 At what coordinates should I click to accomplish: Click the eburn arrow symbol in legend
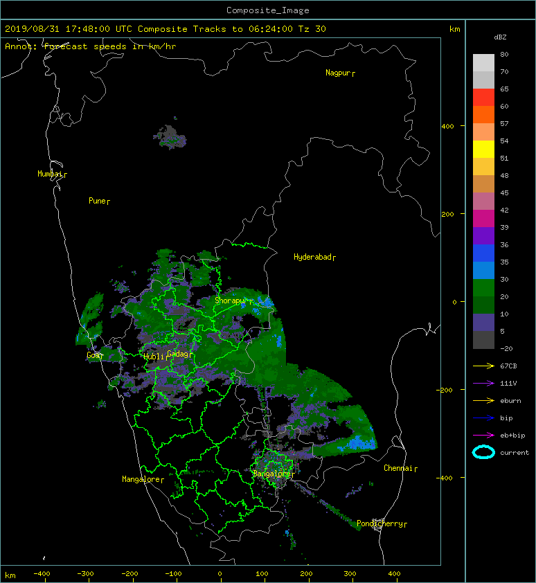click(x=483, y=401)
